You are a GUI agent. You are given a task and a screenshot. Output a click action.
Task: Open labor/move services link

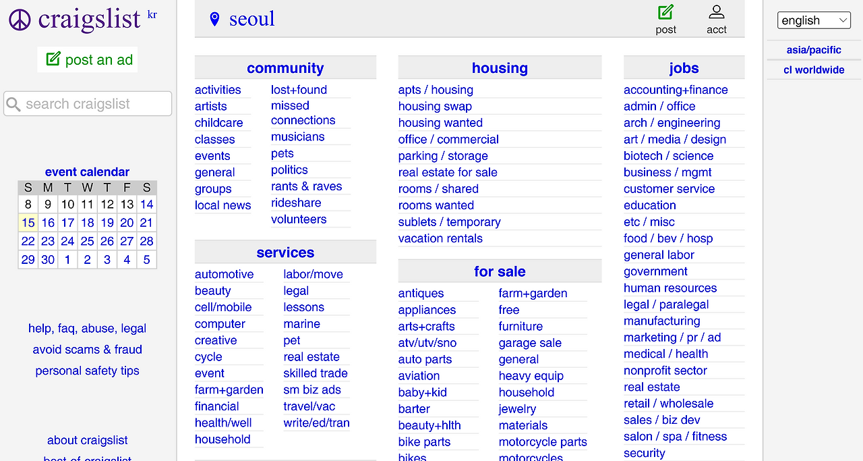coord(313,274)
